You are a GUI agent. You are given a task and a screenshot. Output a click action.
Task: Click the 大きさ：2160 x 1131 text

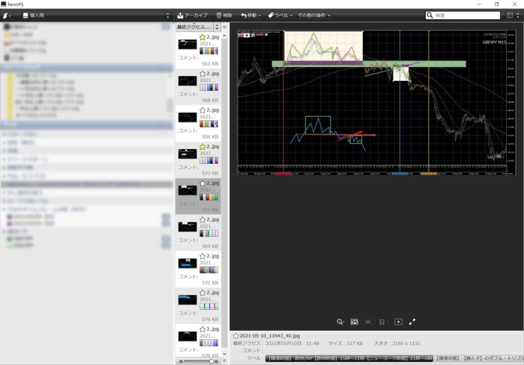click(x=397, y=343)
